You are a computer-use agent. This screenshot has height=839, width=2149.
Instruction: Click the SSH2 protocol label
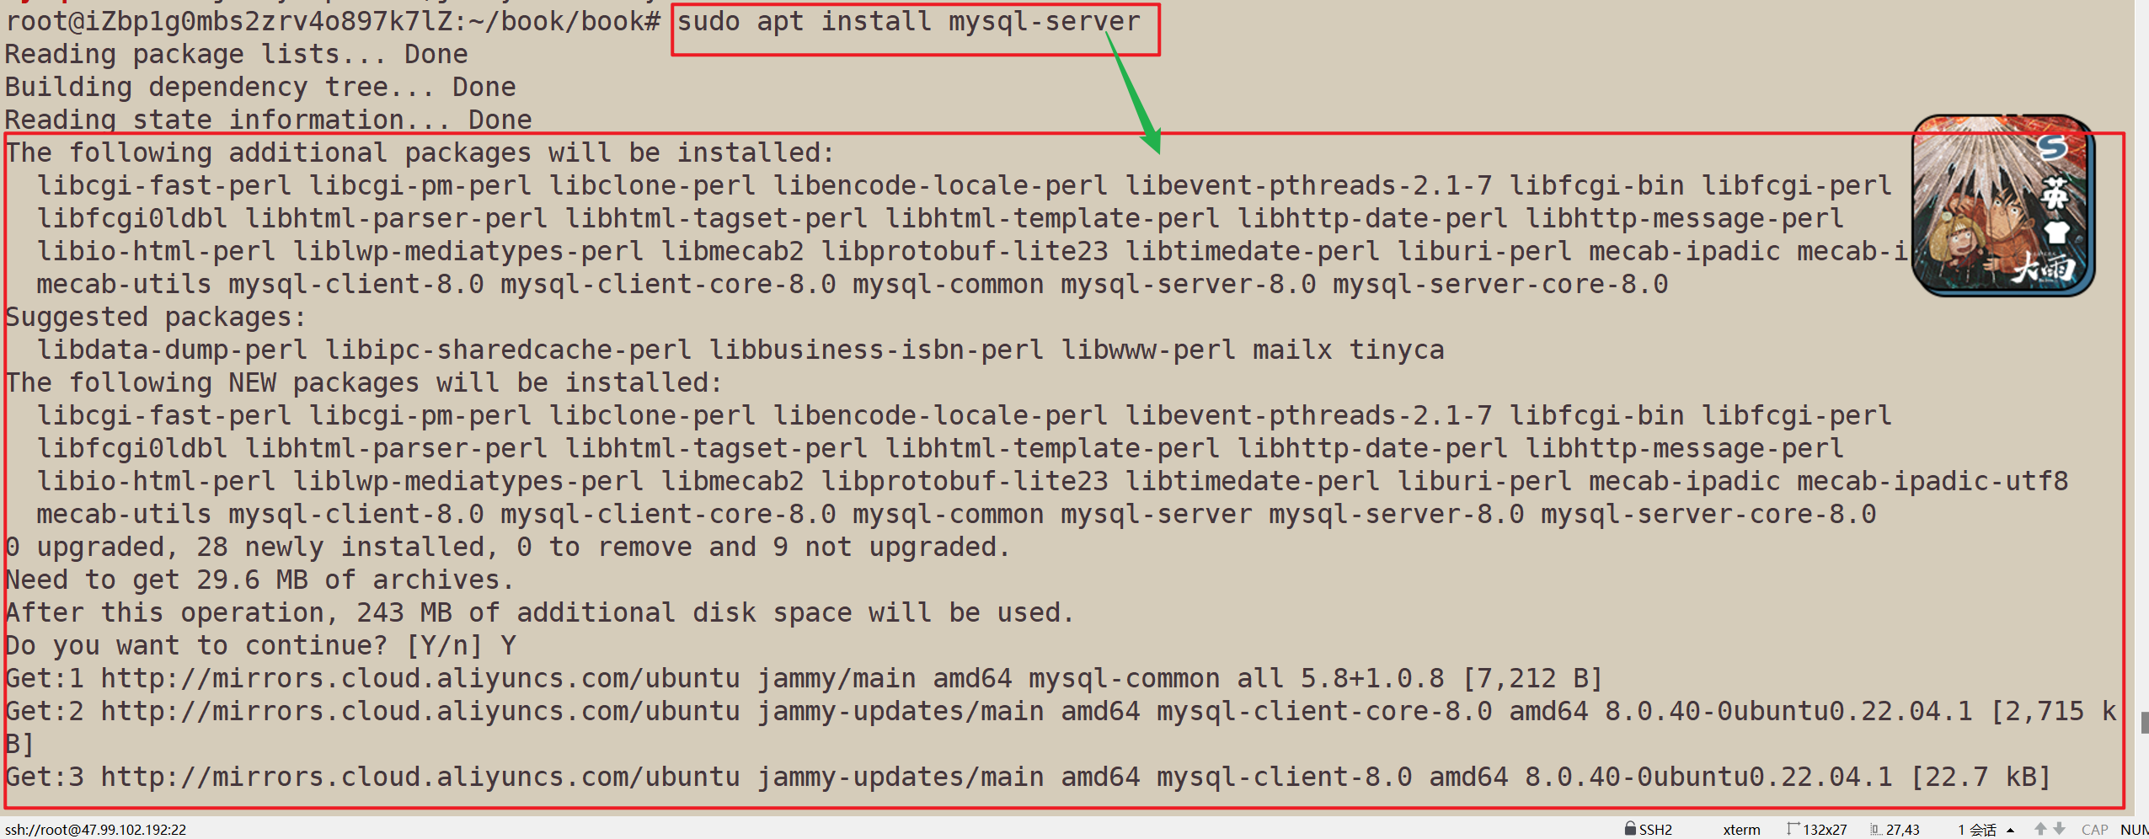coord(1655,830)
